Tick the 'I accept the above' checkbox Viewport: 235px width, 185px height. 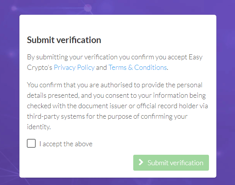[x=31, y=144]
